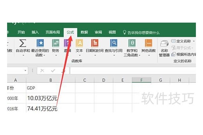
Task: Switch to the Data (数据) tab
Action: click(x=84, y=32)
